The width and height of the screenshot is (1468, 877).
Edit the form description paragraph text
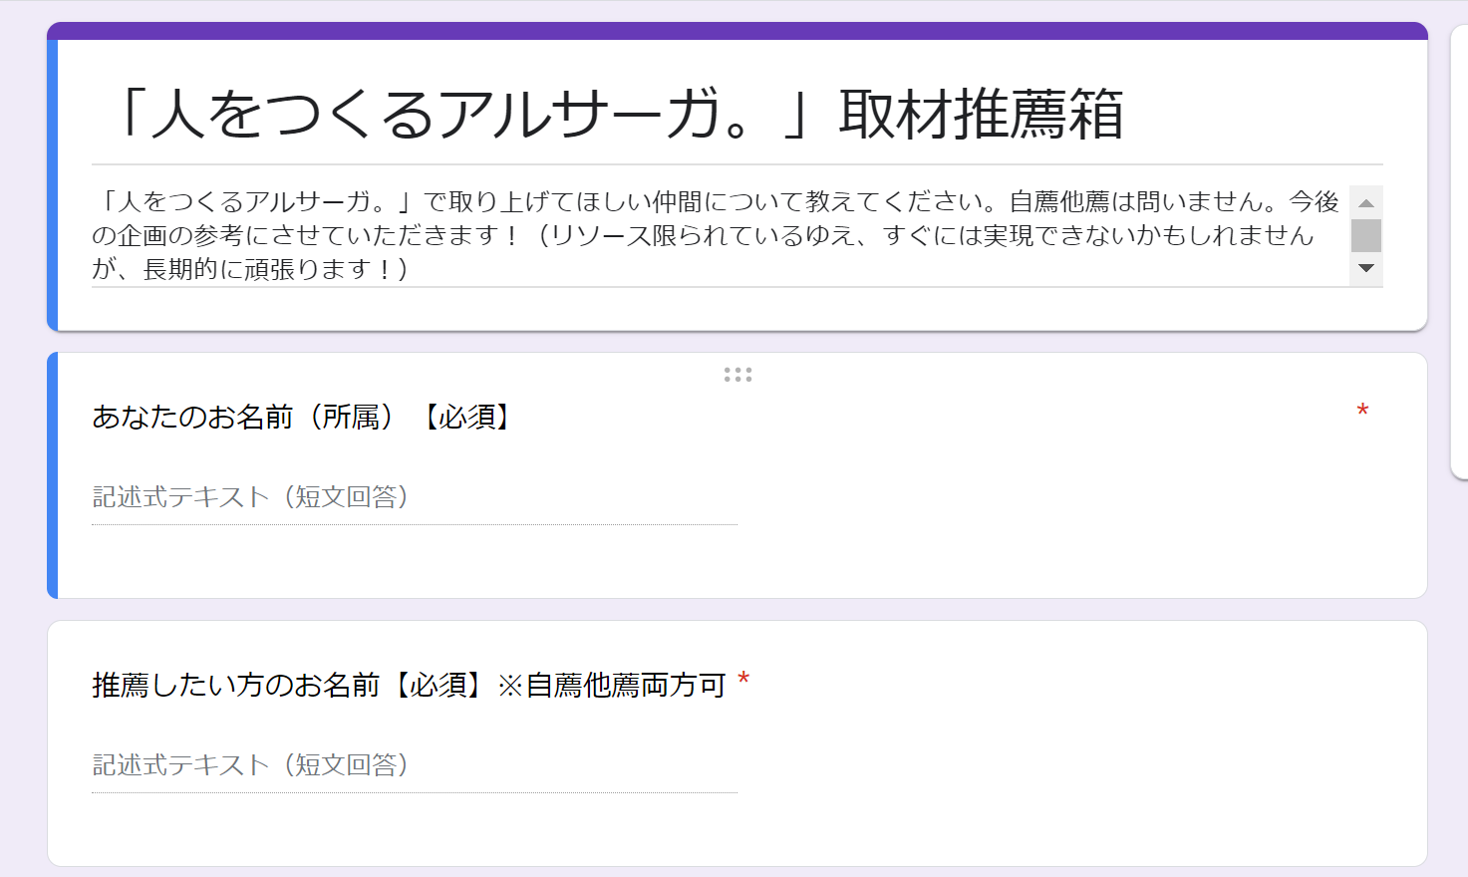click(698, 236)
